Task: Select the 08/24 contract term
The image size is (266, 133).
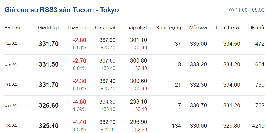Action: tap(11, 126)
